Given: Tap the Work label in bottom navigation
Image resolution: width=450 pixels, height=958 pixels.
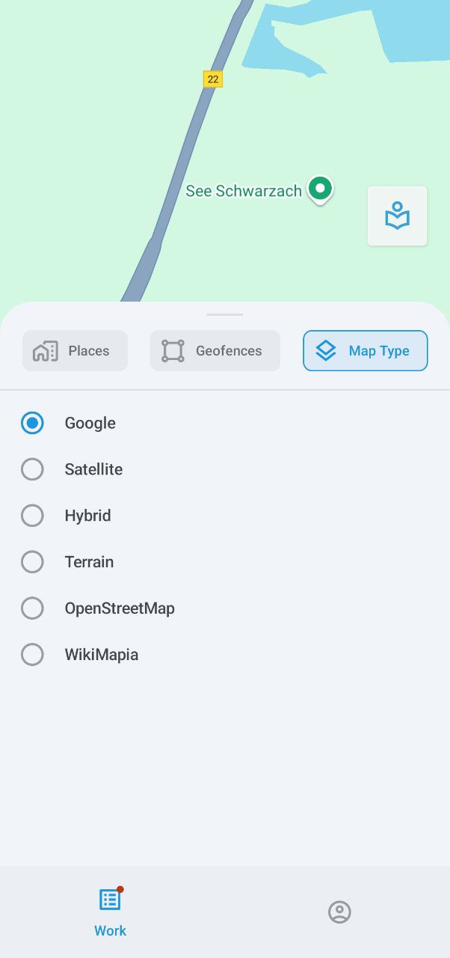Looking at the screenshot, I should [x=110, y=930].
